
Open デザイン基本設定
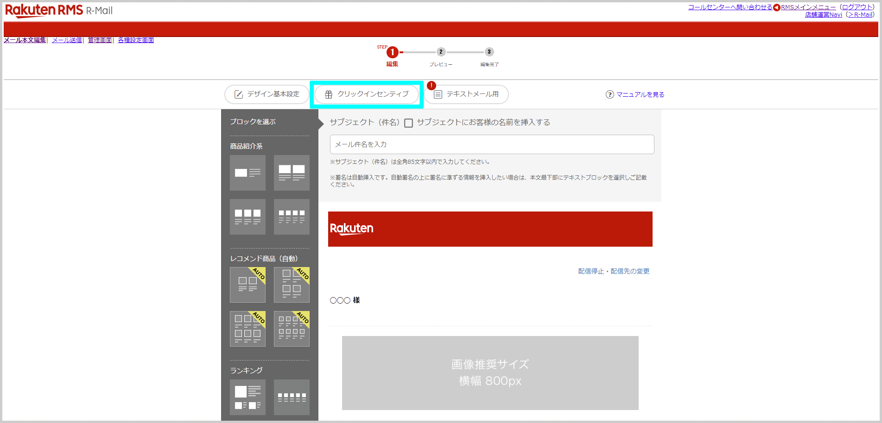pos(267,94)
